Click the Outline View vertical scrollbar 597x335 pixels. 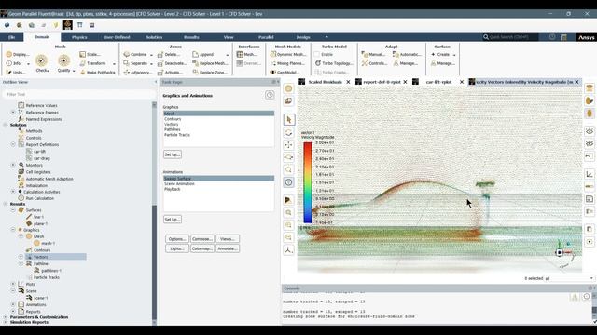click(x=154, y=213)
